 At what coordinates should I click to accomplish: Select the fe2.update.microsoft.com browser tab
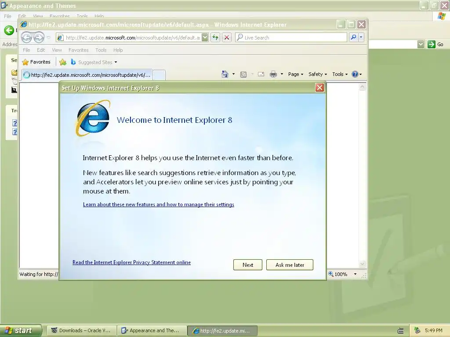click(87, 75)
